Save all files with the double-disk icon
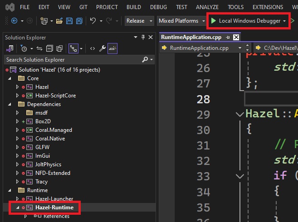The width and height of the screenshot is (298, 222). click(79, 21)
